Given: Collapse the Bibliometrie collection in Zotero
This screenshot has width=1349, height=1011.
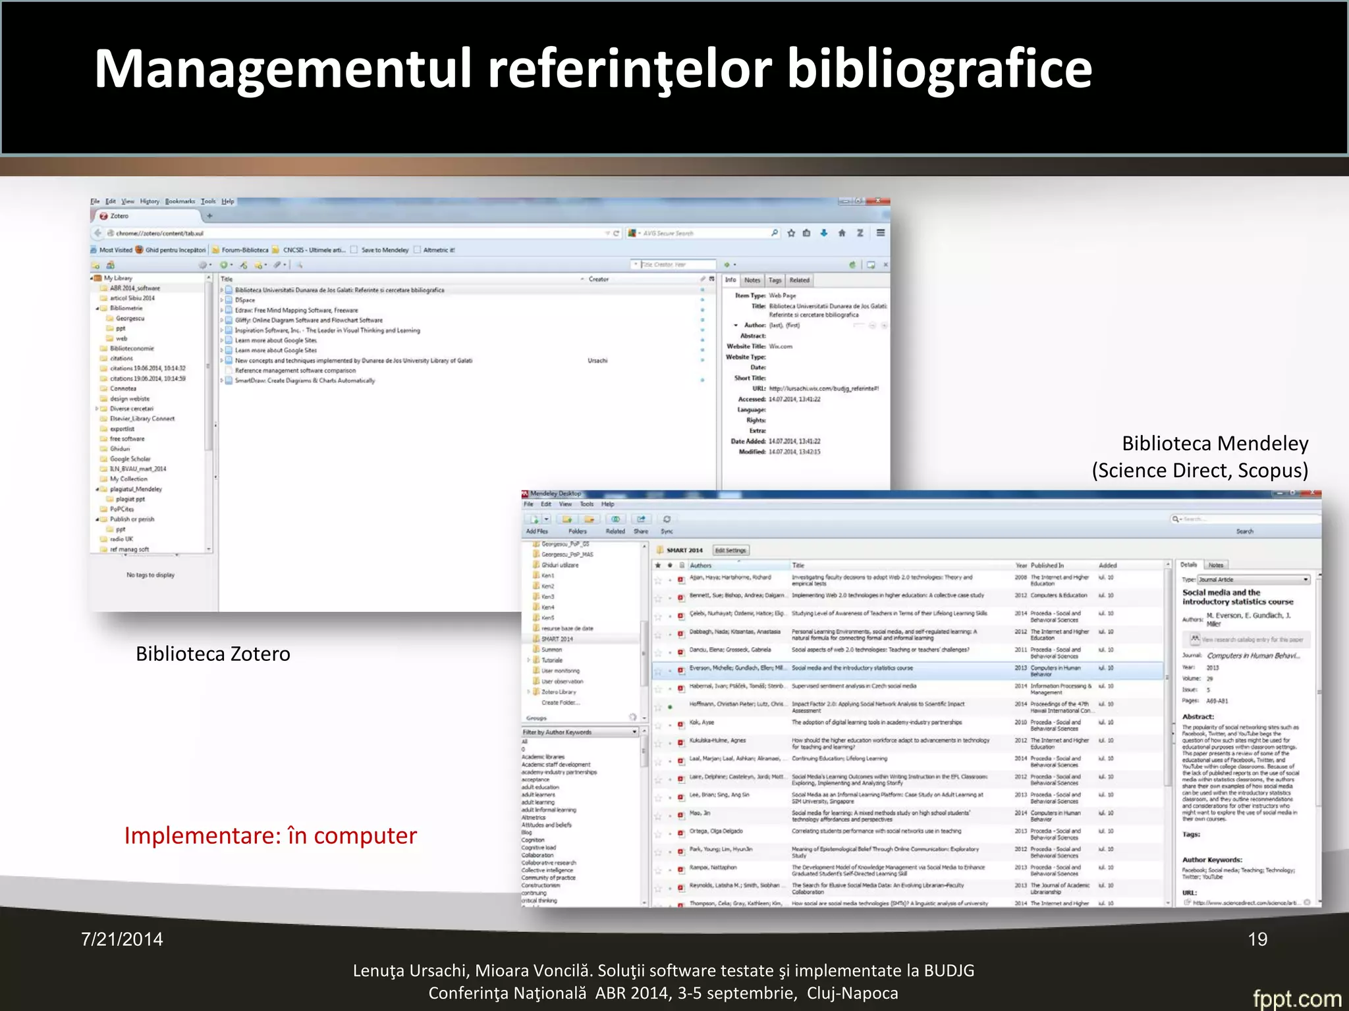Looking at the screenshot, I should point(97,308).
